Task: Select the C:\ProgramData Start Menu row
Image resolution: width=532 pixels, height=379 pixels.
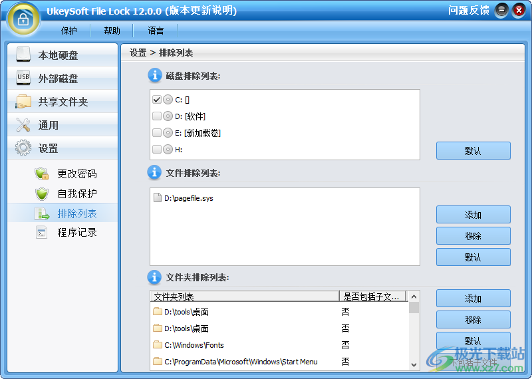Action: (x=279, y=362)
